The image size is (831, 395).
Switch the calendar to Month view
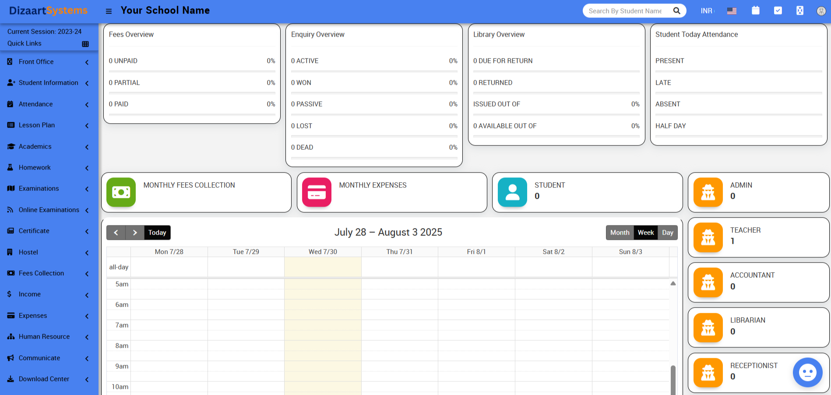coord(620,232)
